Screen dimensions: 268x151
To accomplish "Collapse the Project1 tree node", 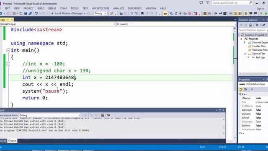I will coord(241,39).
